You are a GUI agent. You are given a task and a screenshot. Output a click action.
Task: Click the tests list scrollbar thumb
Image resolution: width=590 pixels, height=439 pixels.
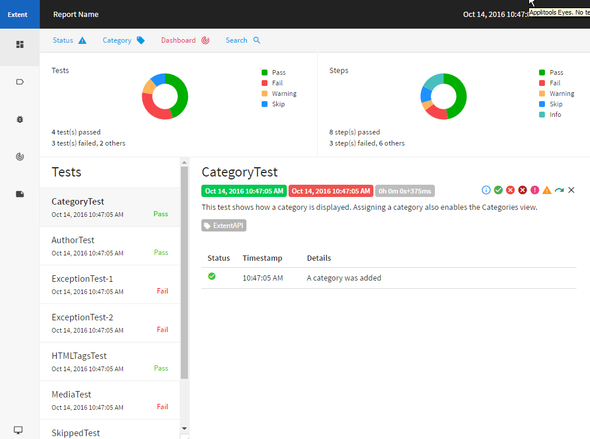[x=184, y=272]
